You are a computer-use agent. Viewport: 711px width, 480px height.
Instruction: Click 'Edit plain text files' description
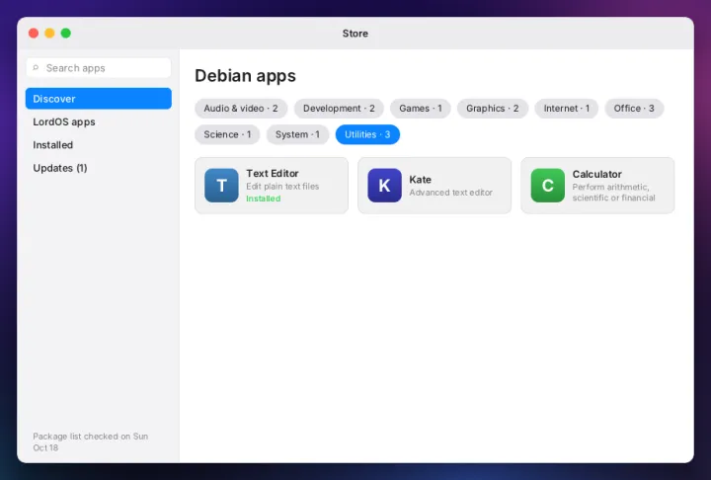click(282, 186)
